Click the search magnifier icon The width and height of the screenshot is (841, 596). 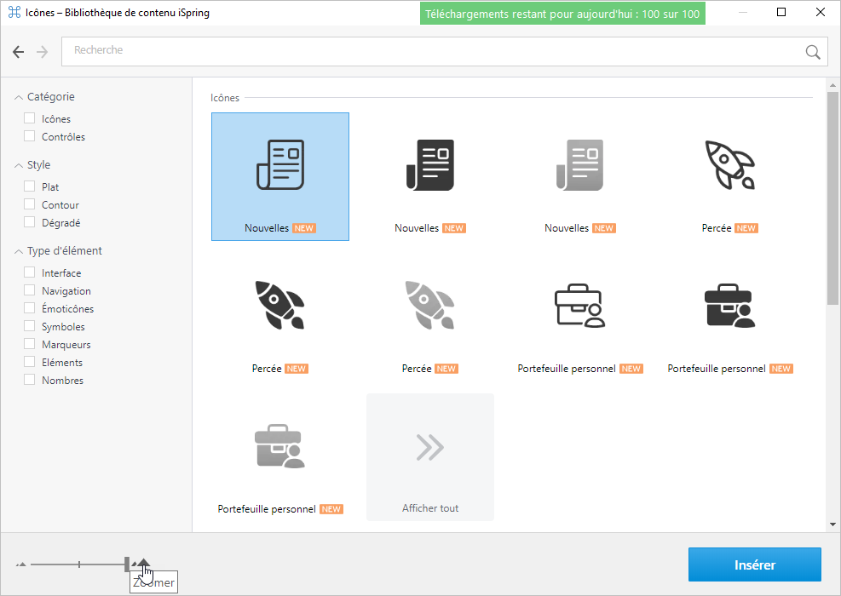[x=813, y=52]
